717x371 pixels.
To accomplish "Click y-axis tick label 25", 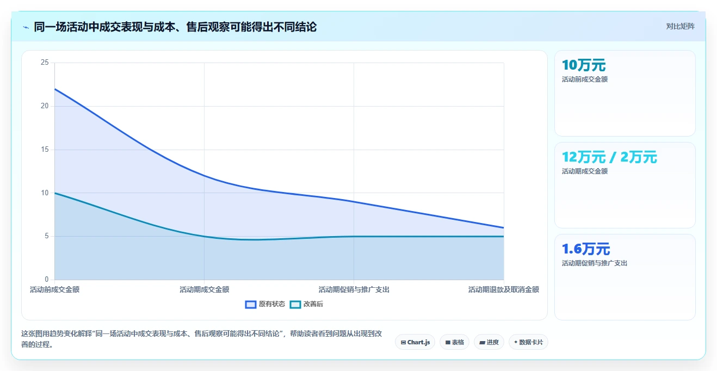I will click(45, 63).
